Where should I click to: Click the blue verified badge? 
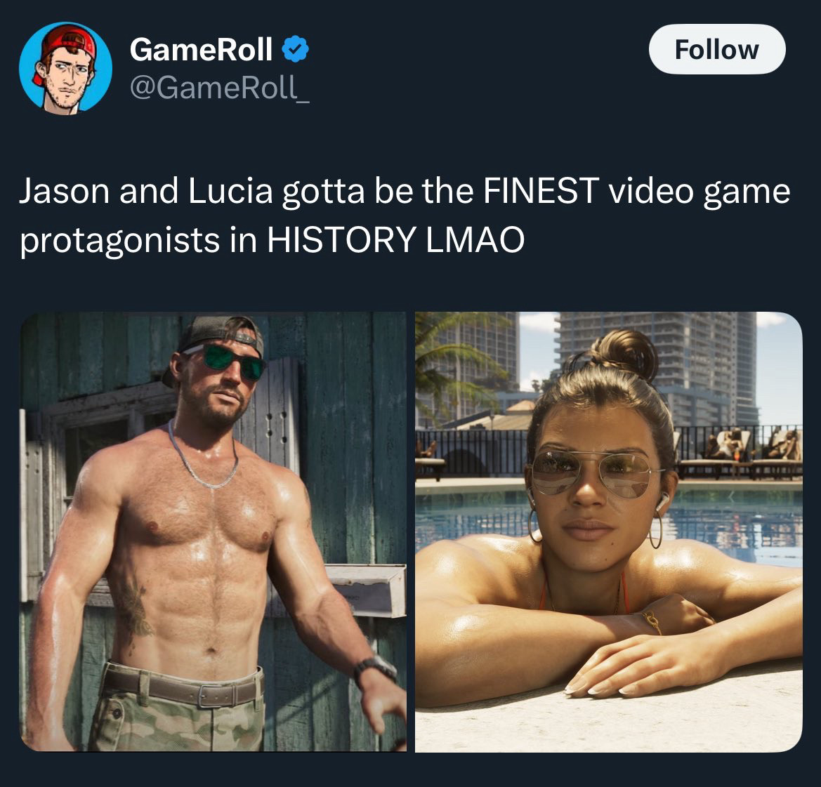click(x=295, y=49)
